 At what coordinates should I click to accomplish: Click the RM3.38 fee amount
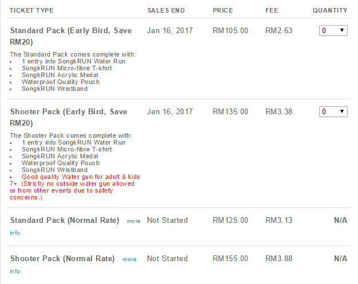[x=279, y=112]
